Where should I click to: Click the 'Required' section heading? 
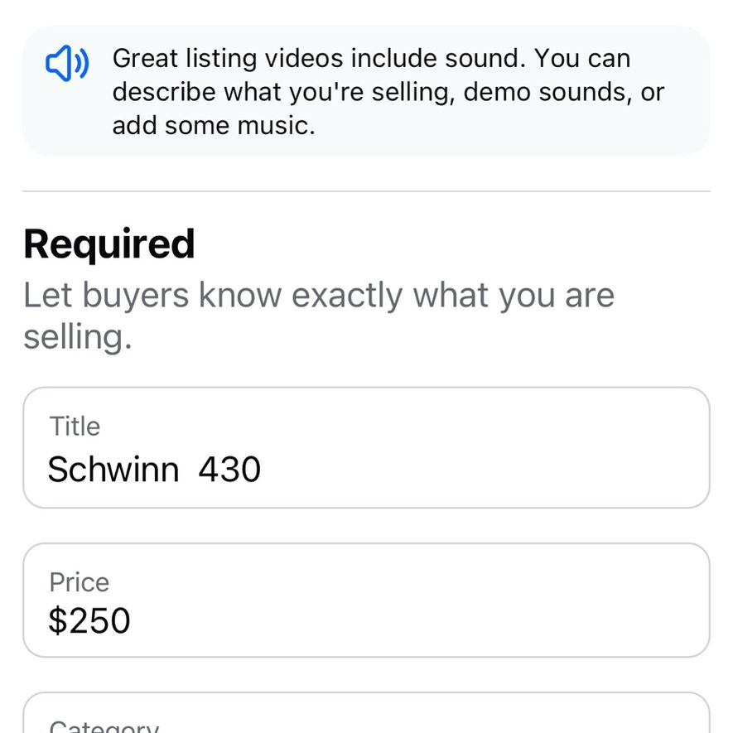click(x=109, y=244)
